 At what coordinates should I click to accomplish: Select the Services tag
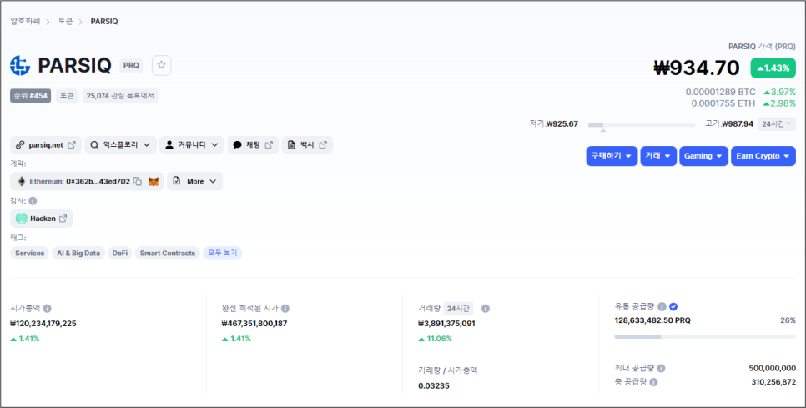[x=30, y=254]
